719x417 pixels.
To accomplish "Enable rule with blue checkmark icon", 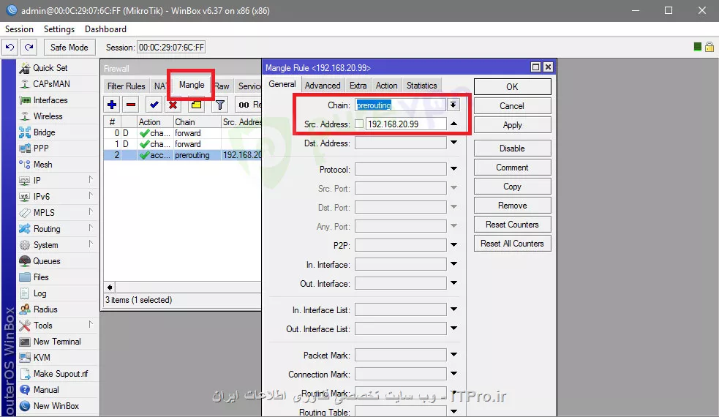I will pos(154,105).
